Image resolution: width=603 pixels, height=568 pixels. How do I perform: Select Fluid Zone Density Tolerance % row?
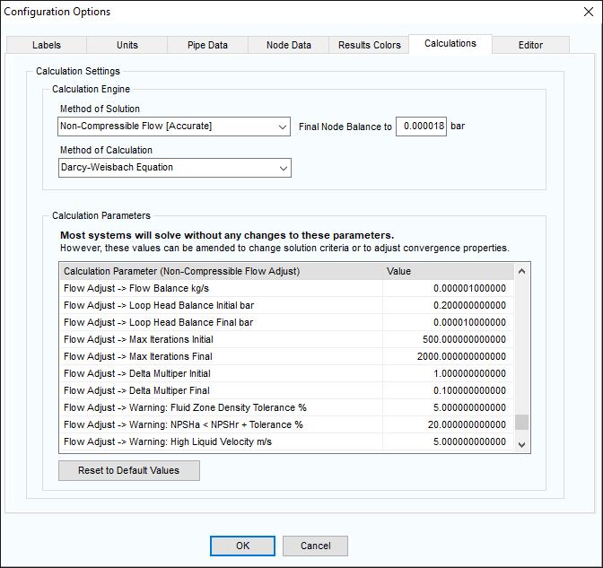[286, 407]
